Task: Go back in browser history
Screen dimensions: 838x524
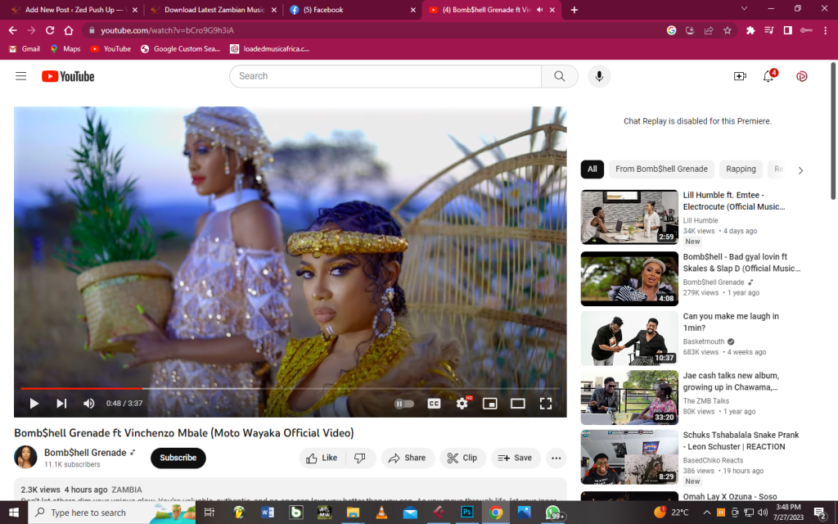Action: tap(13, 30)
